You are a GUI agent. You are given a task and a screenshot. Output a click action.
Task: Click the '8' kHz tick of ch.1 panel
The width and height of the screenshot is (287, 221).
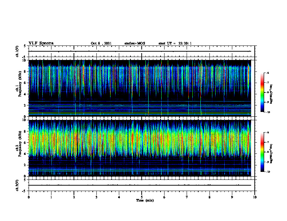pos(25,71)
